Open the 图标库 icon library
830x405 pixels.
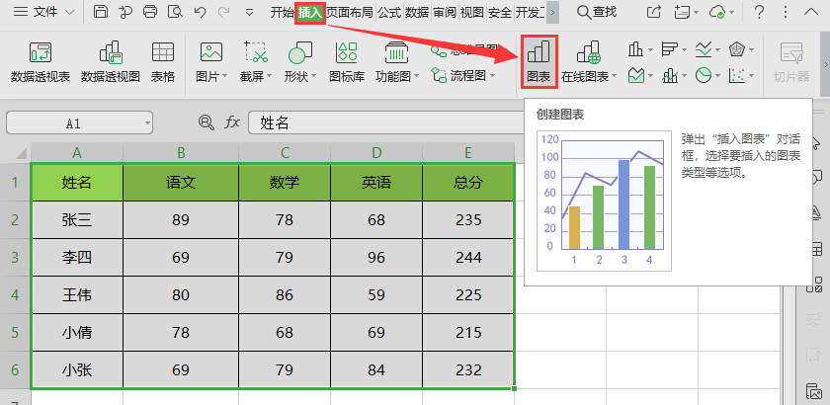click(346, 61)
